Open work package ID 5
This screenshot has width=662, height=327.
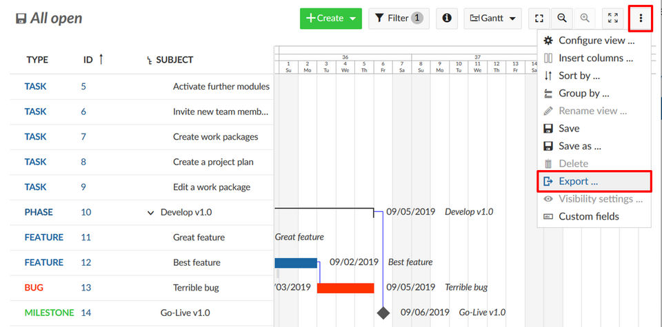pyautogui.click(x=83, y=87)
